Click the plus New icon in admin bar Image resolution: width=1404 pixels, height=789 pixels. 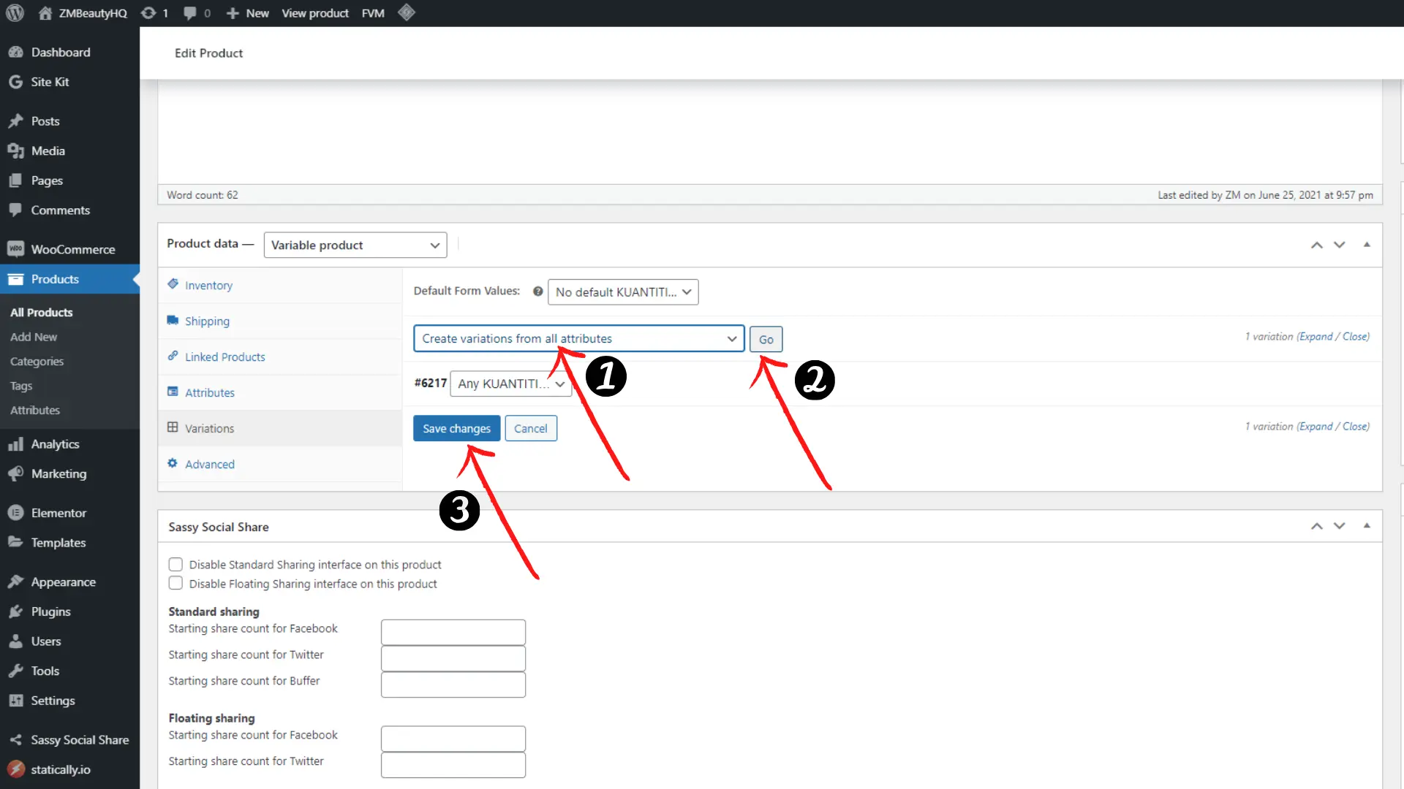(233, 13)
